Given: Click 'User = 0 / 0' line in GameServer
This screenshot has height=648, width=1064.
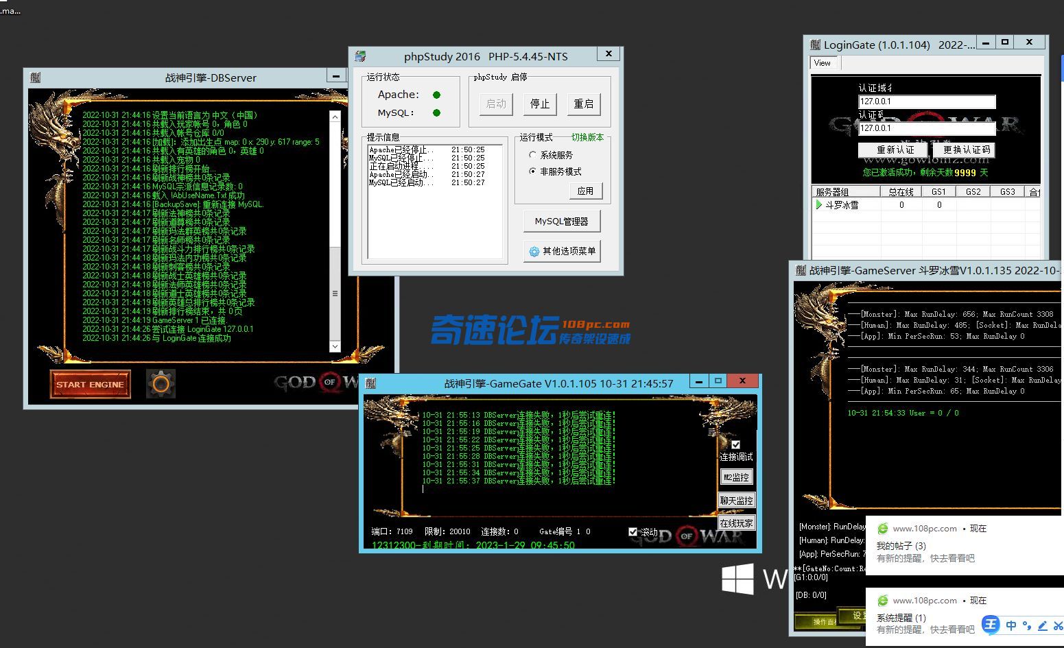Looking at the screenshot, I should [x=903, y=413].
